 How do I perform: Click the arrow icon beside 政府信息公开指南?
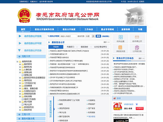tap(20, 36)
